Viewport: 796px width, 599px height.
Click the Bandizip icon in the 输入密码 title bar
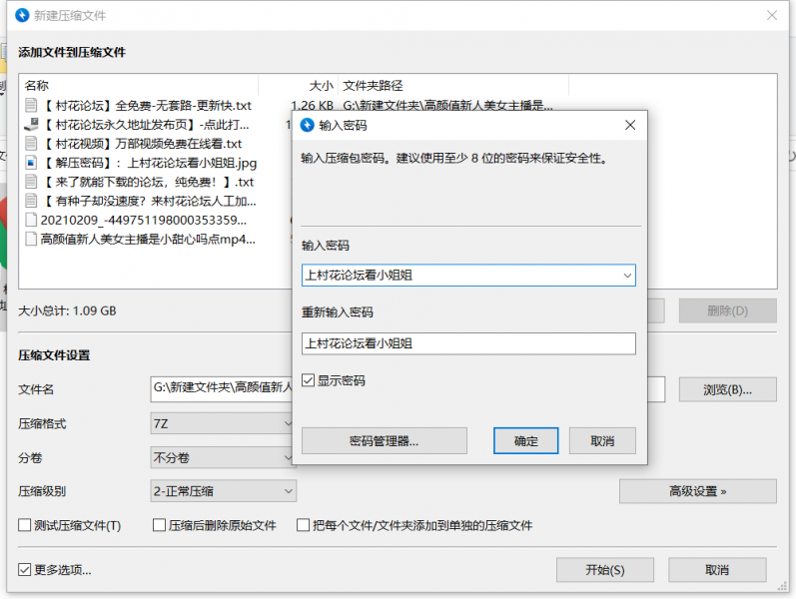308,125
